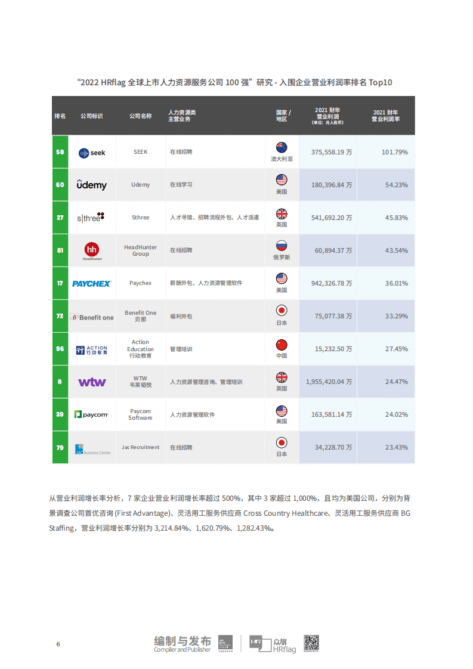Image resolution: width=473 pixels, height=669 pixels.
Task: Click the grey square logo beside 编制与发布
Action: click(x=225, y=643)
